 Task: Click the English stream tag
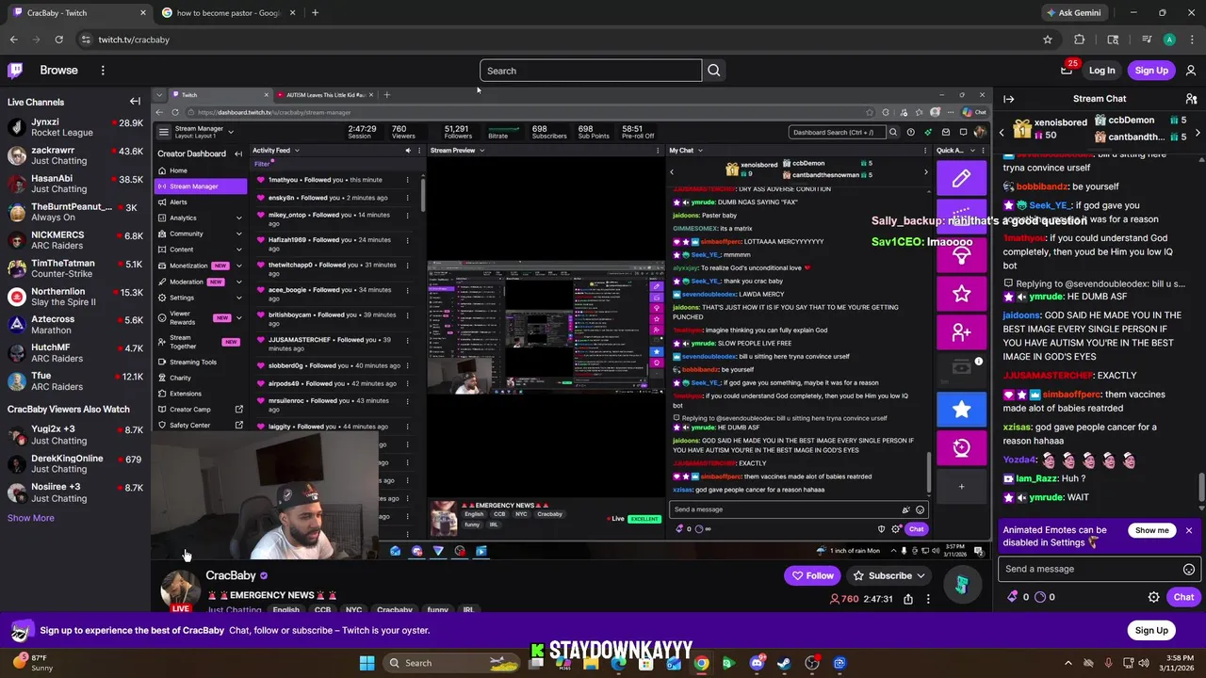285,609
